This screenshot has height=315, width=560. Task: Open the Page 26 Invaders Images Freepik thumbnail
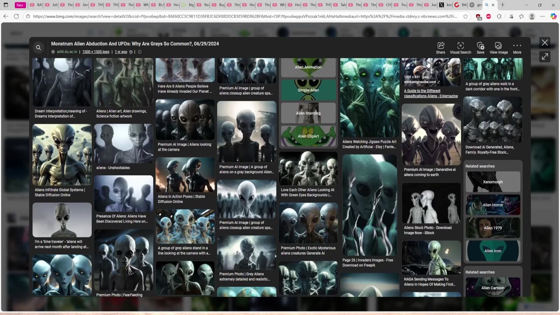click(370, 205)
